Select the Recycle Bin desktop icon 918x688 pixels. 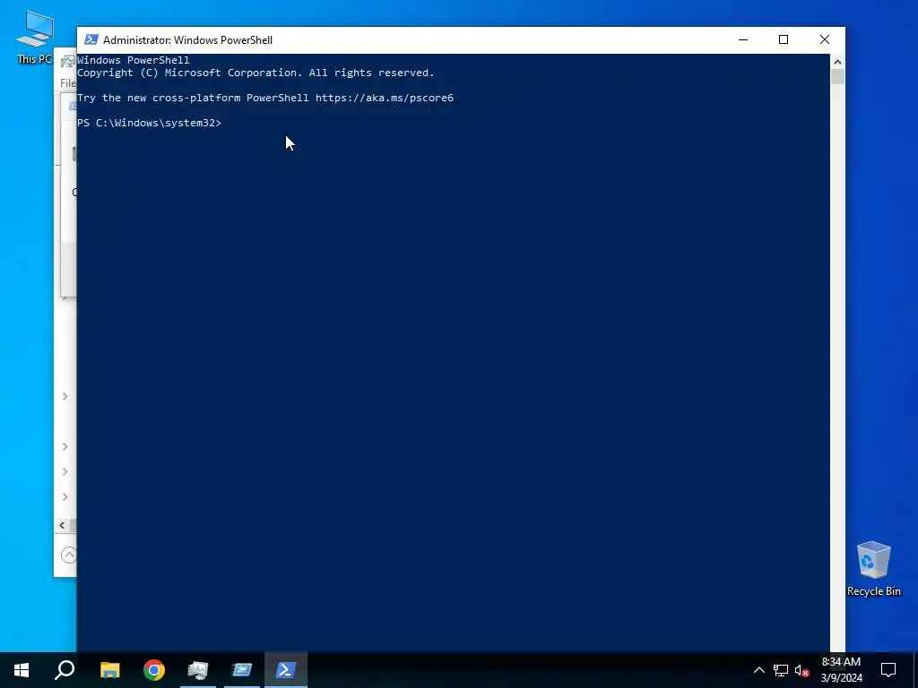tap(873, 569)
